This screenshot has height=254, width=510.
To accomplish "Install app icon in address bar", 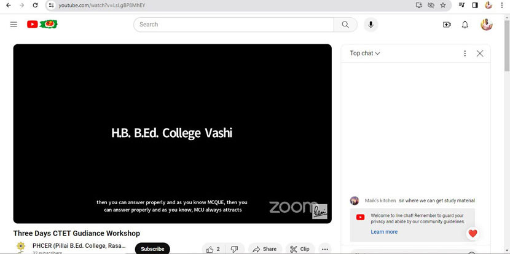I will coord(419,5).
